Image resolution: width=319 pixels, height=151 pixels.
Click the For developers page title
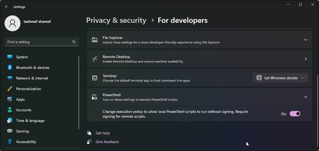tap(183, 20)
